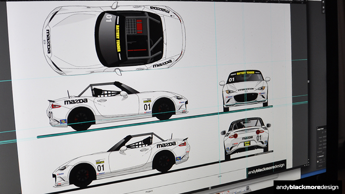Image resolution: width=345 pixels, height=194 pixels.
Task: Open the Mode dropdown in Image Trace
Action: [324, 144]
